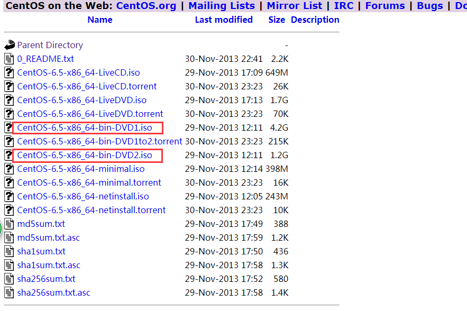Click the 1.2G size value

click(279, 155)
